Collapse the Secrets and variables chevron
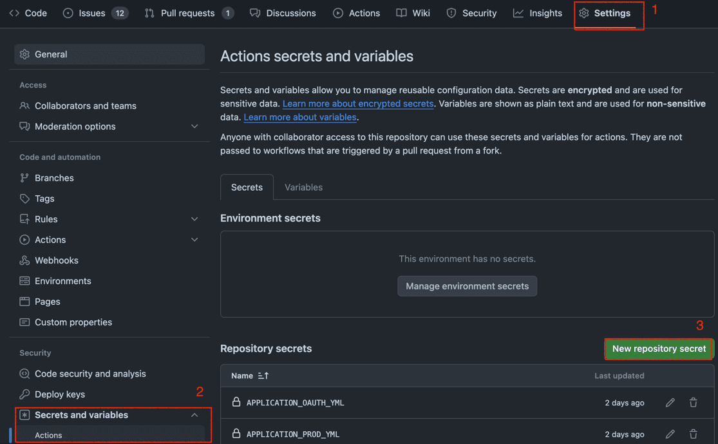Viewport: 718px width, 444px height. [194, 415]
